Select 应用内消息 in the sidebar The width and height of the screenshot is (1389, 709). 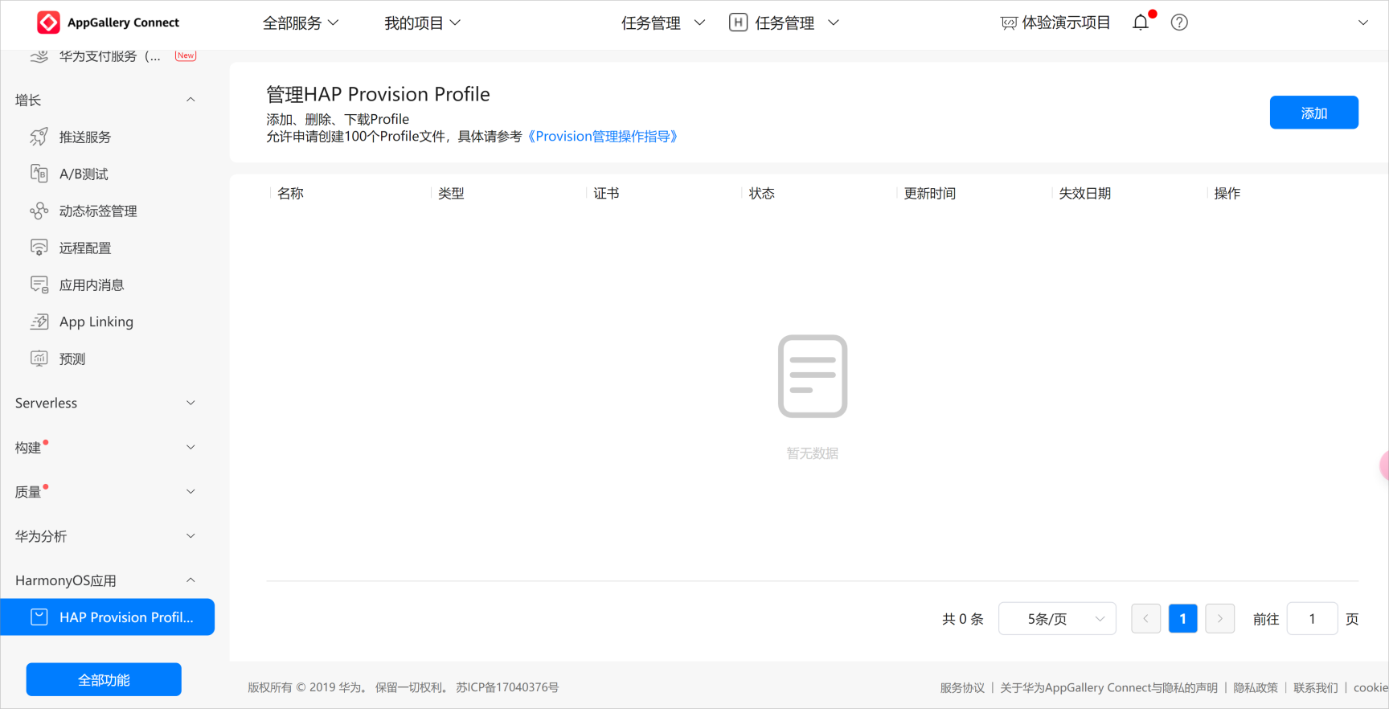92,285
